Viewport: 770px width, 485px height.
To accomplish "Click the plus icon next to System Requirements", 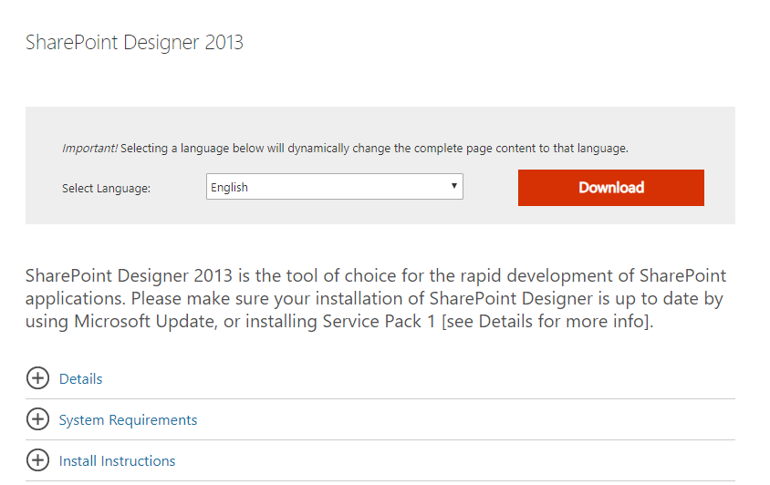I will 37,419.
